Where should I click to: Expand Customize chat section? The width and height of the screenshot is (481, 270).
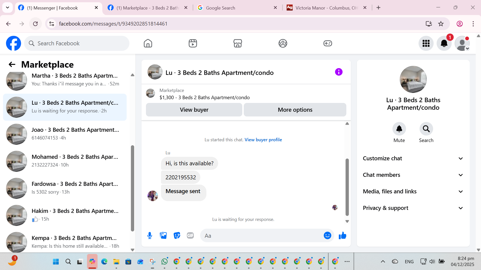point(413,159)
